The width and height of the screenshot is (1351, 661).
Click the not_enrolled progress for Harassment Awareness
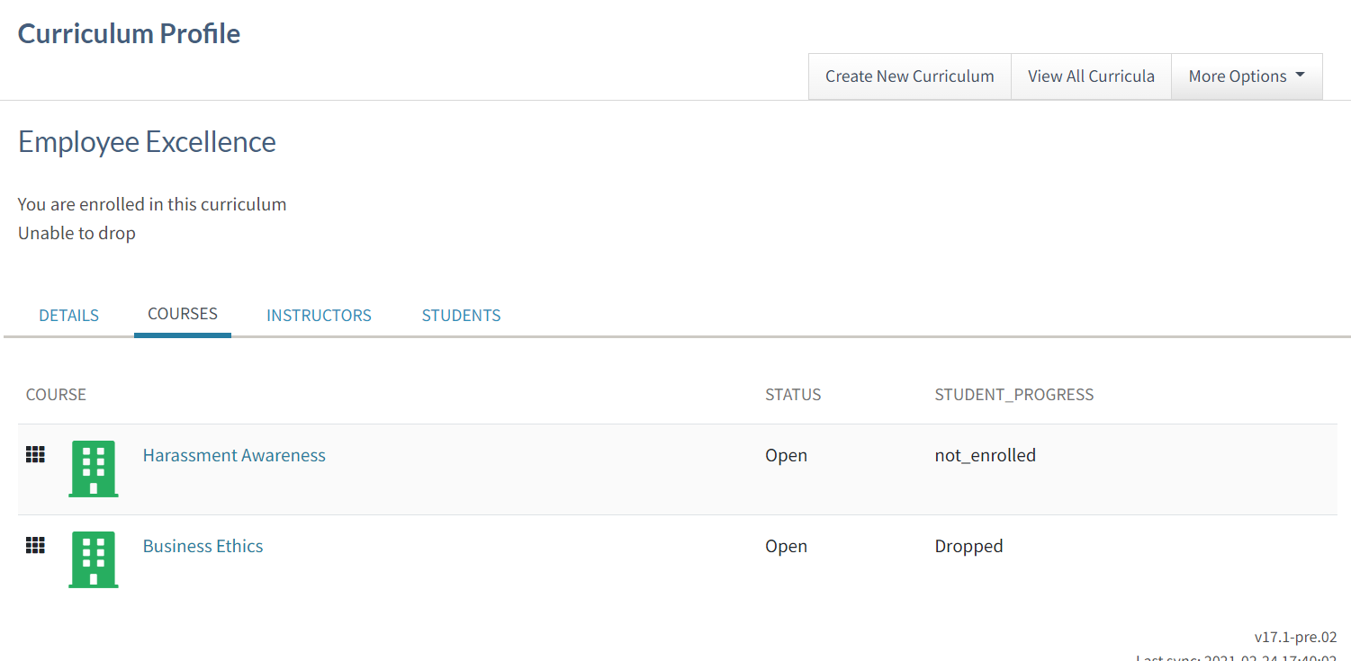click(x=985, y=455)
